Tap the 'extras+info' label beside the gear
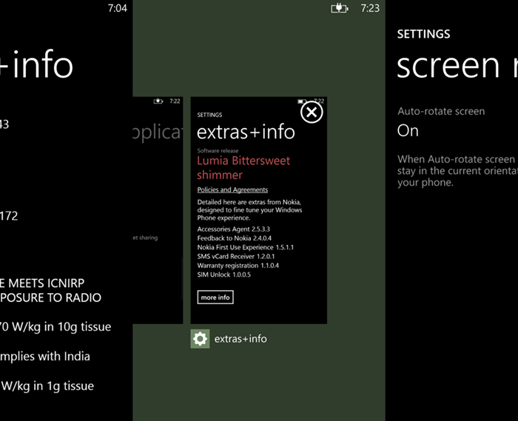 (x=240, y=339)
